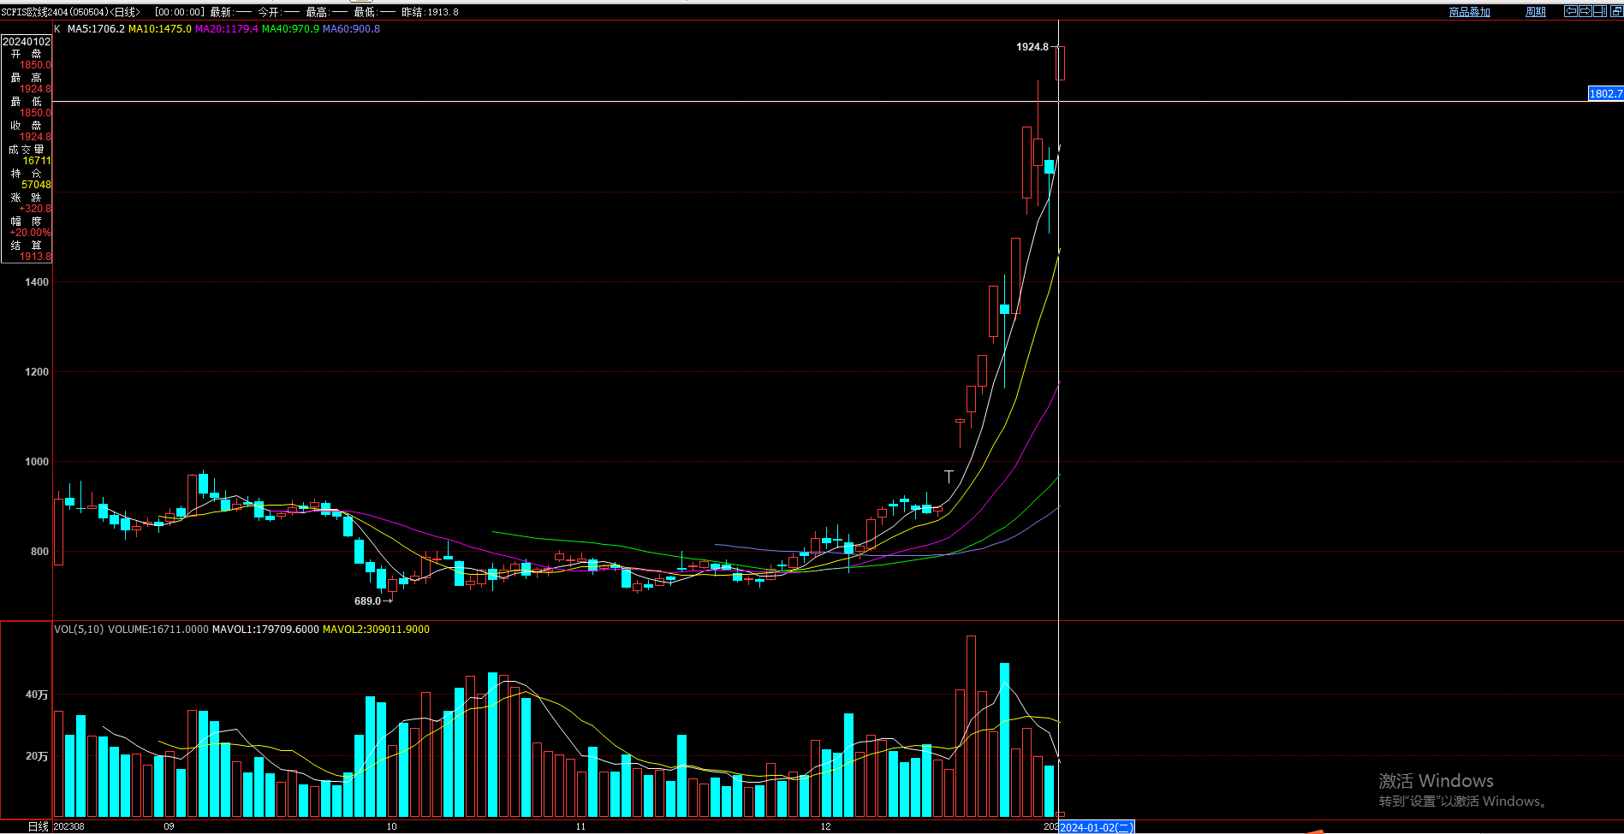Open the 商品叠加 overlay link
Screen dimensions: 1624x834
coord(1469,12)
